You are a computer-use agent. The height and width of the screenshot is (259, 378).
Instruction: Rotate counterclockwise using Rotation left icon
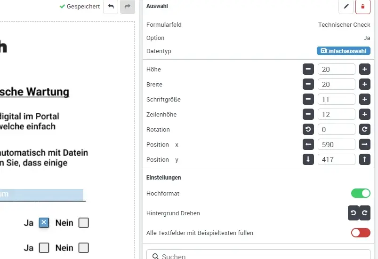pyautogui.click(x=308, y=130)
